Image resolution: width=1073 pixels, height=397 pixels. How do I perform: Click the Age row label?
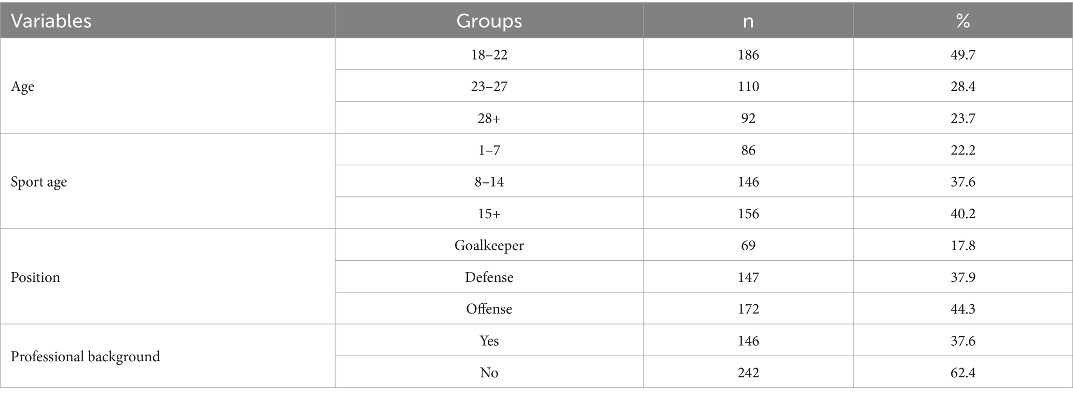click(x=23, y=86)
